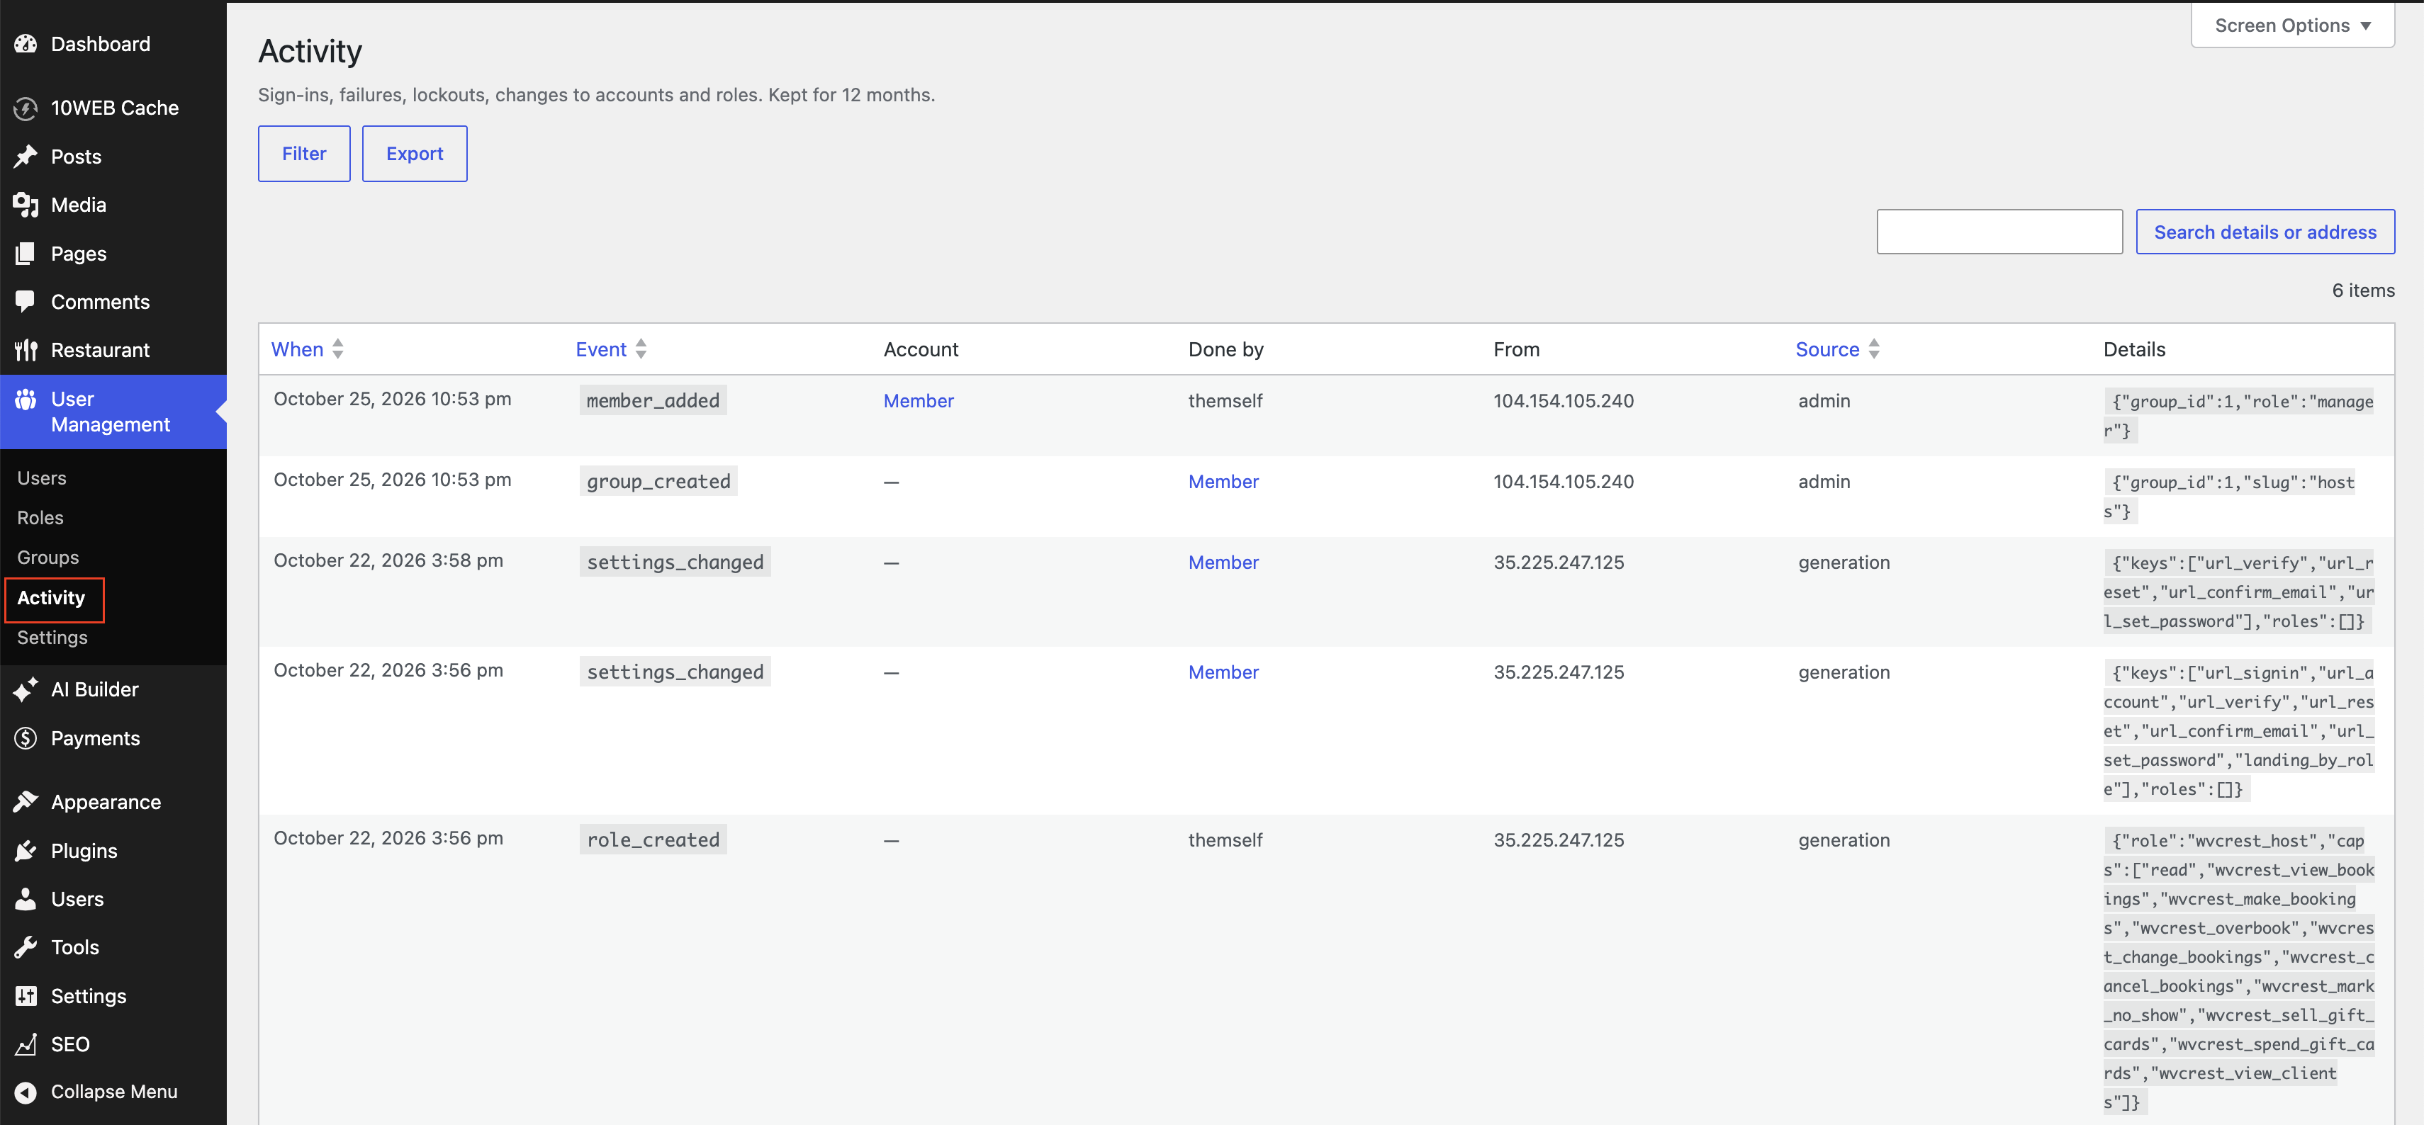
Task: Click the Plugins plug icon
Action: [x=26, y=850]
